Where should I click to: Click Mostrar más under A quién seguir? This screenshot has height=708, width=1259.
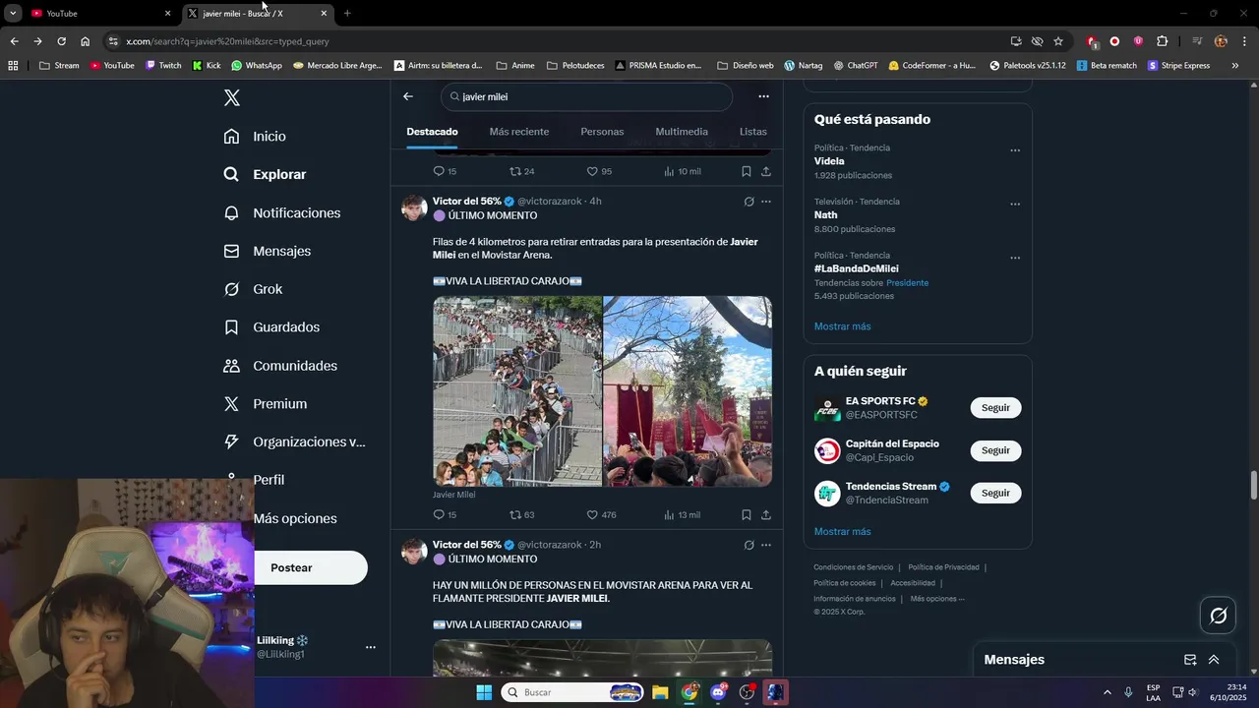[842, 532]
